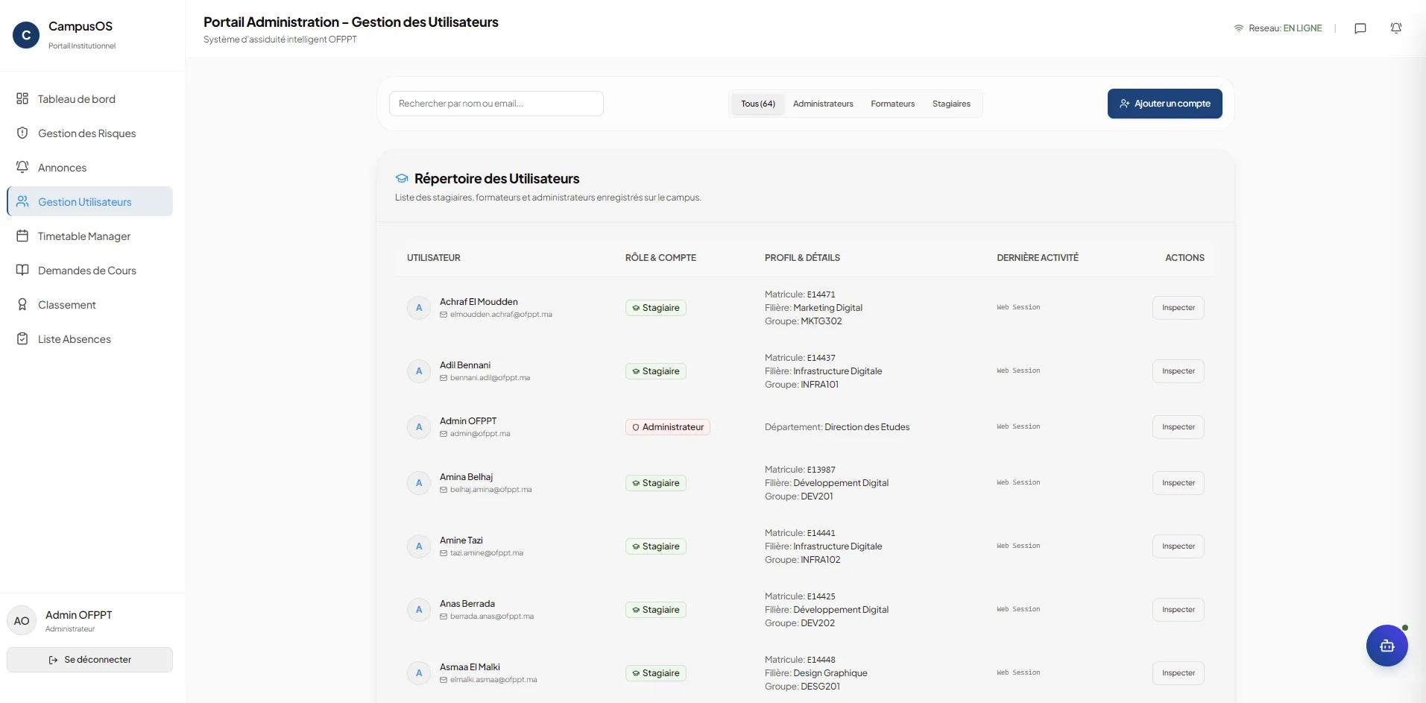Click Stagiaire badge for Amine Tazi
1426x703 pixels.
pos(656,546)
